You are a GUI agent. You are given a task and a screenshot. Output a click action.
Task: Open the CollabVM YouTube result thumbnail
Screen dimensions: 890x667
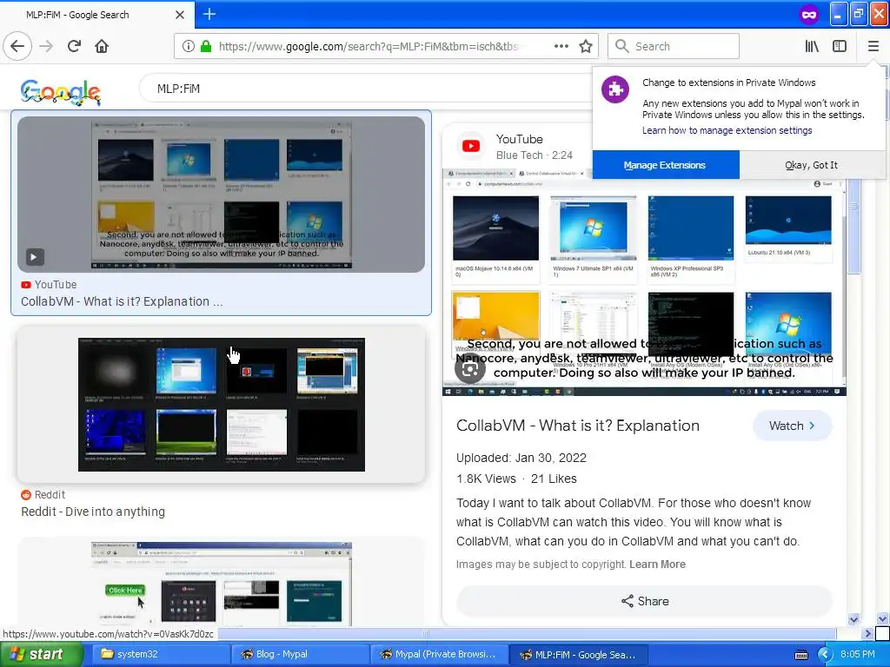(x=221, y=195)
